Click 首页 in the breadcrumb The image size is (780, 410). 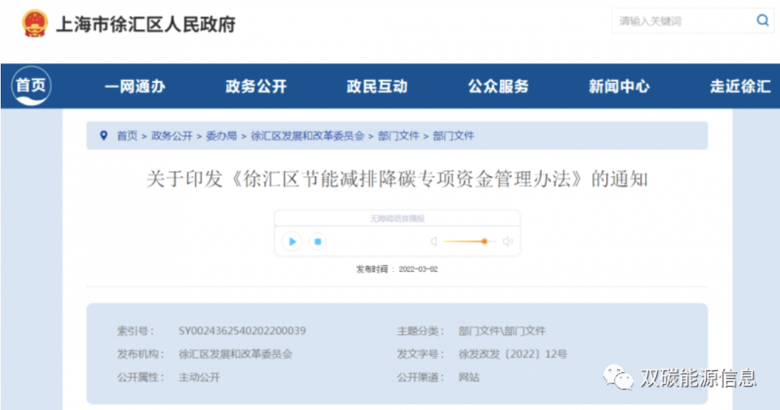coord(127,135)
